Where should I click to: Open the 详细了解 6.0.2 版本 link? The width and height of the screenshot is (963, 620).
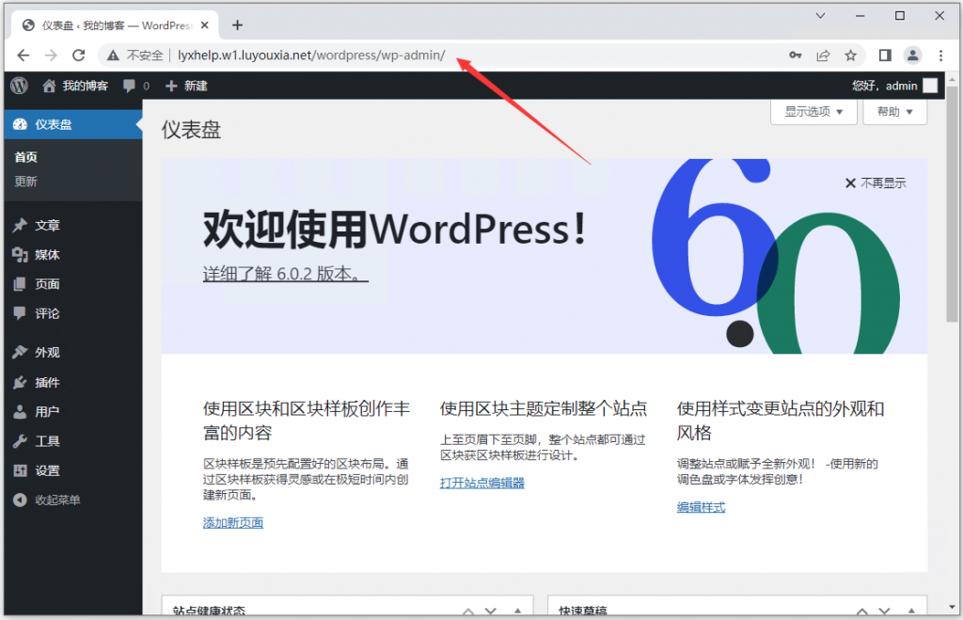coord(283,272)
